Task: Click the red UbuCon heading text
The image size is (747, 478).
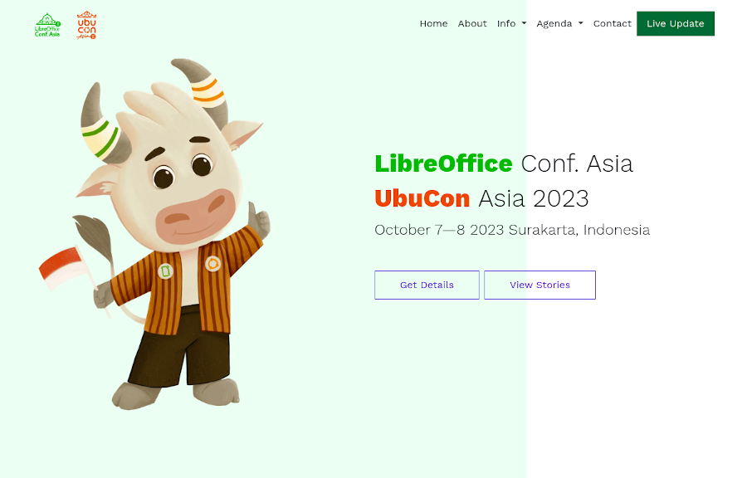Action: pyautogui.click(x=422, y=198)
